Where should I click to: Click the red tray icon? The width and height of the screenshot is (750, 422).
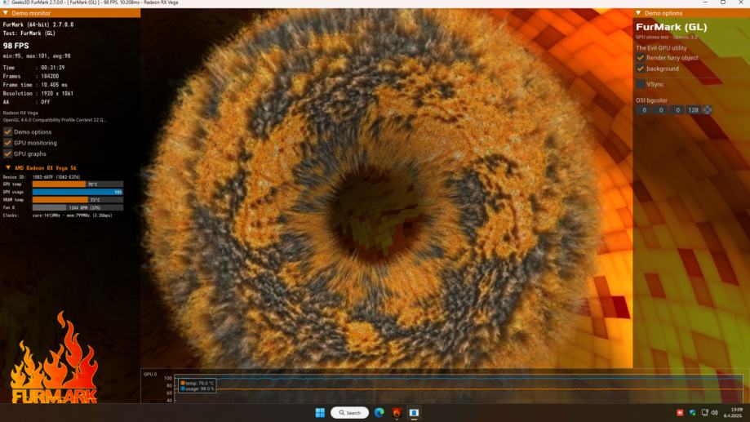pos(680,412)
